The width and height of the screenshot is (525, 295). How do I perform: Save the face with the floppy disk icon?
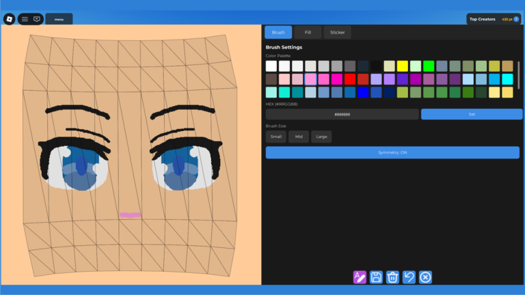tap(376, 277)
